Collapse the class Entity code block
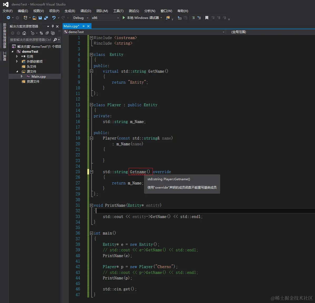315x303 pixels. tap(92, 55)
